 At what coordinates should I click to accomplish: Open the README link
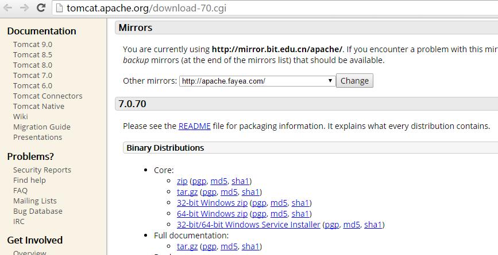click(x=194, y=126)
